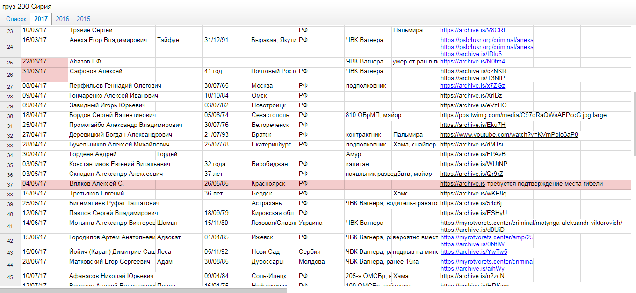Viewport: 636px width, 293px height.
Task: Switch to the Список tab
Action: tap(16, 19)
